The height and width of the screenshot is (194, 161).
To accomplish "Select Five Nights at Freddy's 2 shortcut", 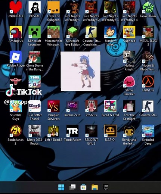I will [91, 7].
